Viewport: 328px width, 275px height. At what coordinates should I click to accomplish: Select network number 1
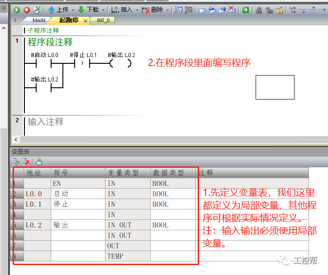[x=17, y=41]
